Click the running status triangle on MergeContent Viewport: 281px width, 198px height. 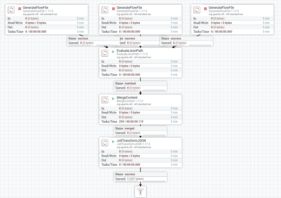click(113, 98)
